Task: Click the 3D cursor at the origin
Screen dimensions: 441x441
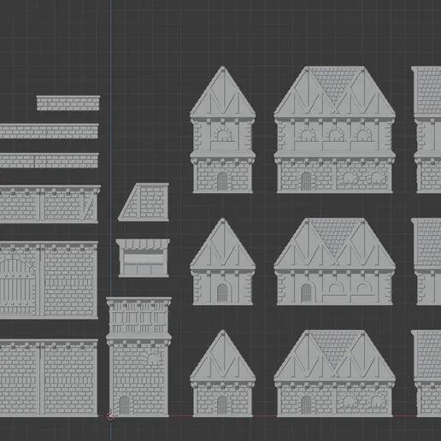Action: [111, 416]
